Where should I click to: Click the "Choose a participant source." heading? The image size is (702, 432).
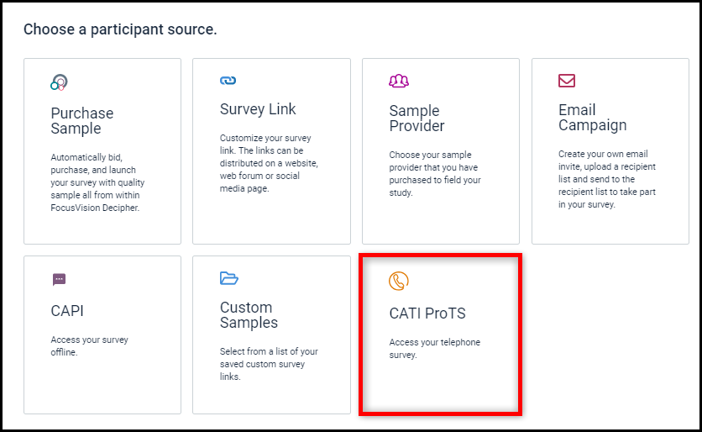tap(120, 29)
